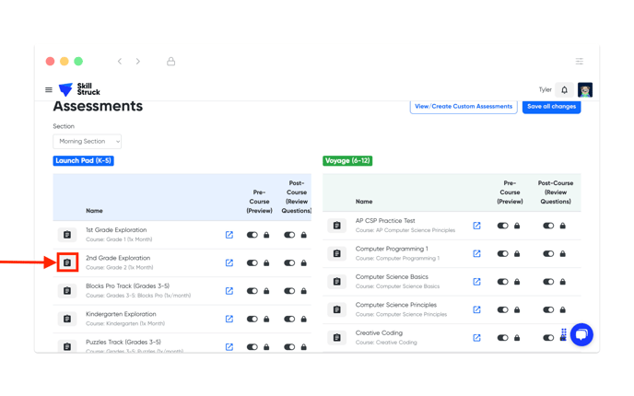Open the Morning Section dropdown

[x=87, y=142]
